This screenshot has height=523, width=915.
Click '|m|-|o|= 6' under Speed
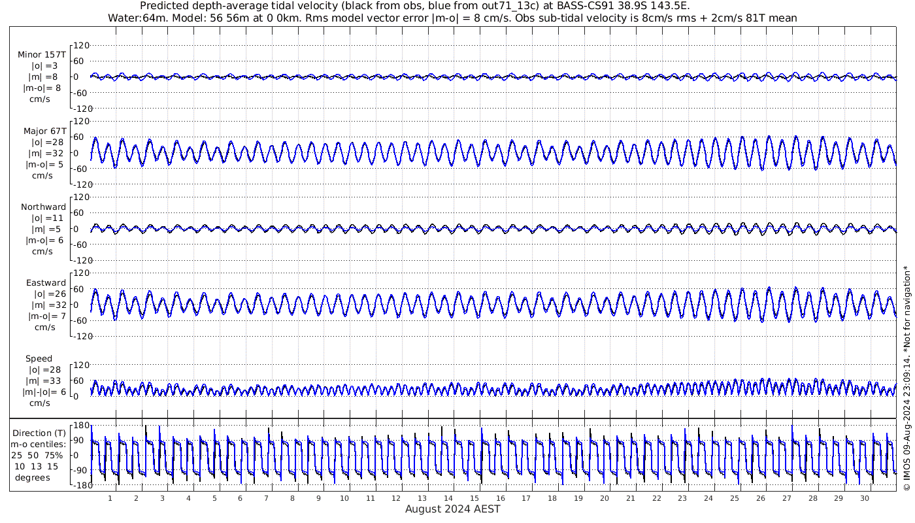[44, 392]
